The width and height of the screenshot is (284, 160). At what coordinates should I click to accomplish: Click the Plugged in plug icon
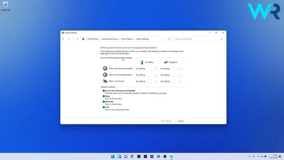click(x=166, y=62)
